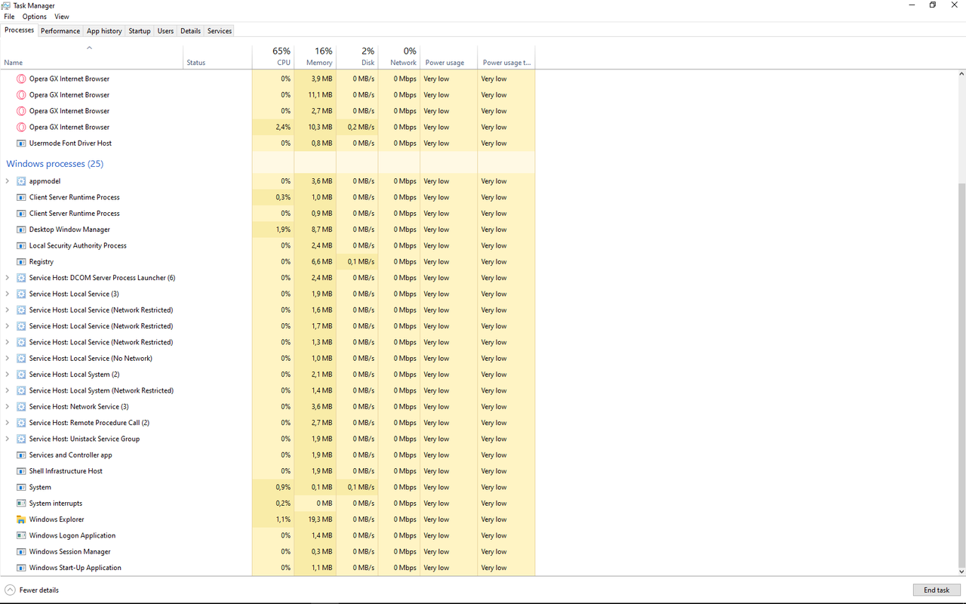Click the Registry process icon
The width and height of the screenshot is (966, 604).
(x=21, y=262)
